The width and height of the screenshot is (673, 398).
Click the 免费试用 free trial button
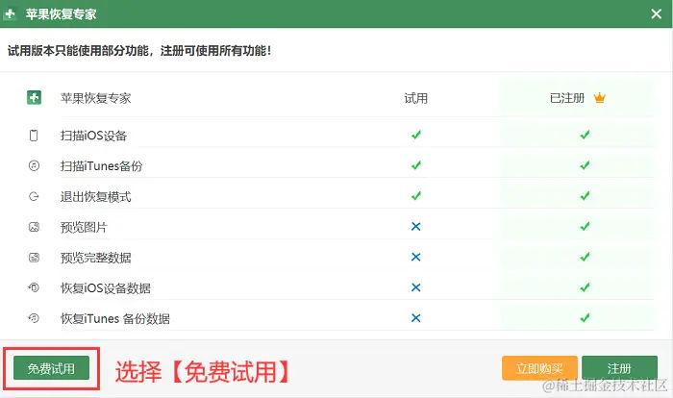[x=51, y=368]
